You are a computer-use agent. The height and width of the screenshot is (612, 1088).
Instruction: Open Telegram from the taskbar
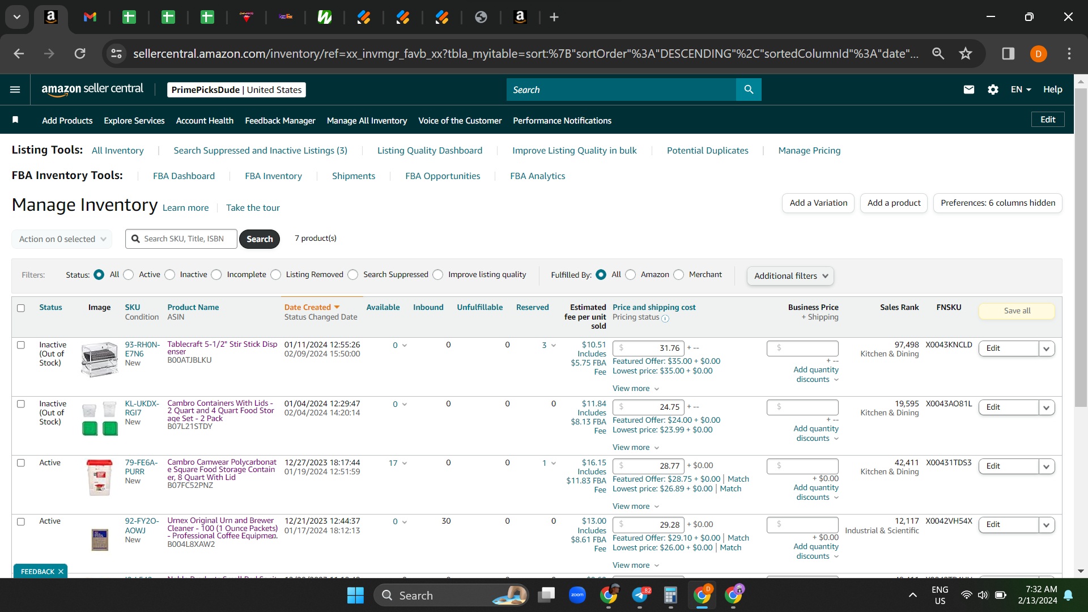tap(640, 595)
